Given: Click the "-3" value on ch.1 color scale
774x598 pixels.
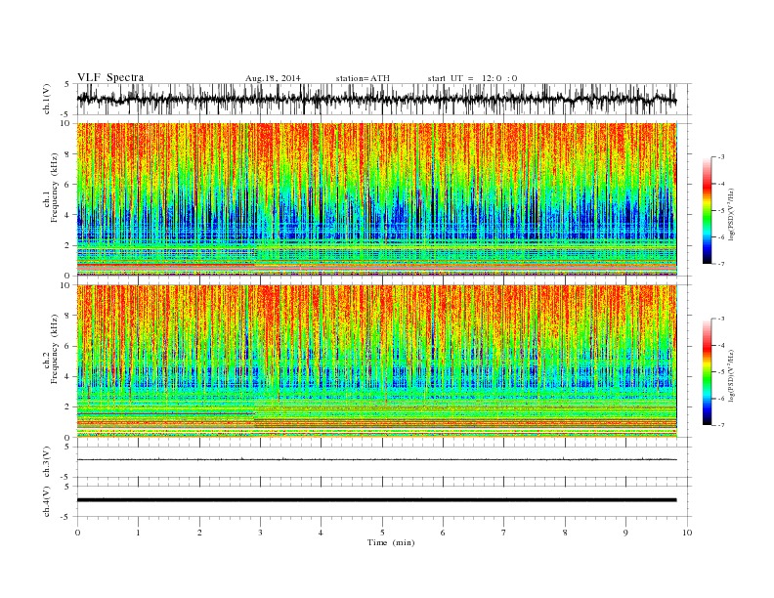Looking at the screenshot, I should pos(721,157).
